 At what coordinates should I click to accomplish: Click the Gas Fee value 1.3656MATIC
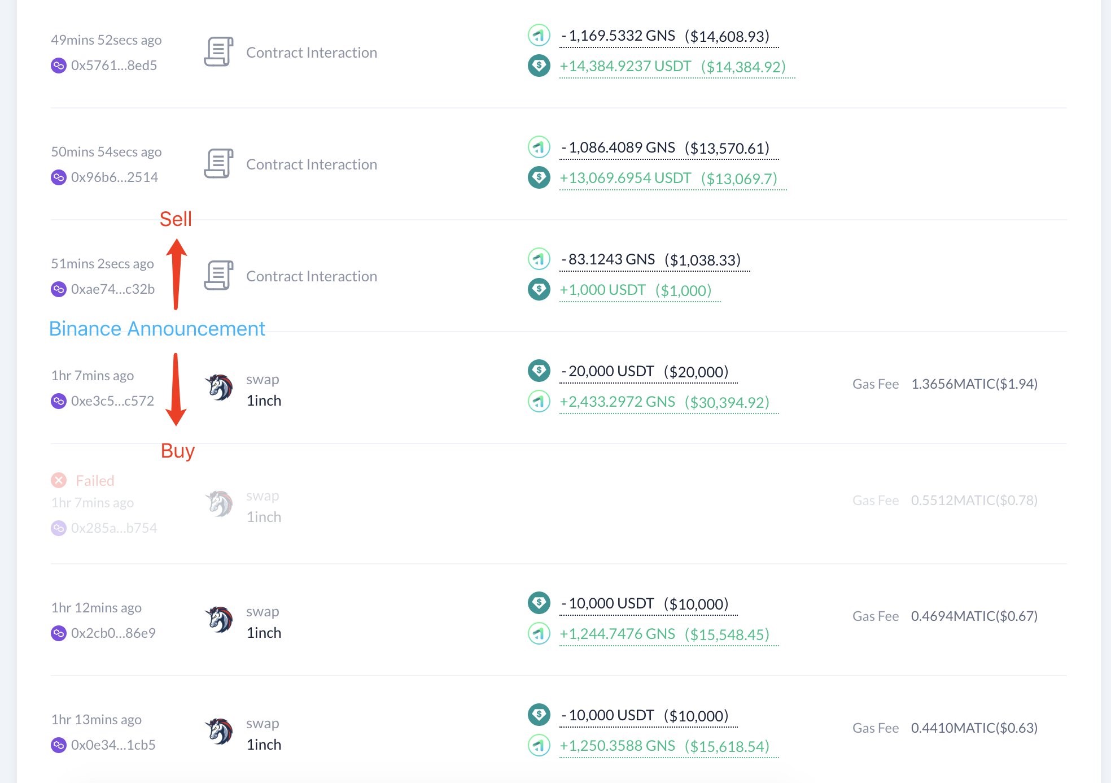(974, 384)
